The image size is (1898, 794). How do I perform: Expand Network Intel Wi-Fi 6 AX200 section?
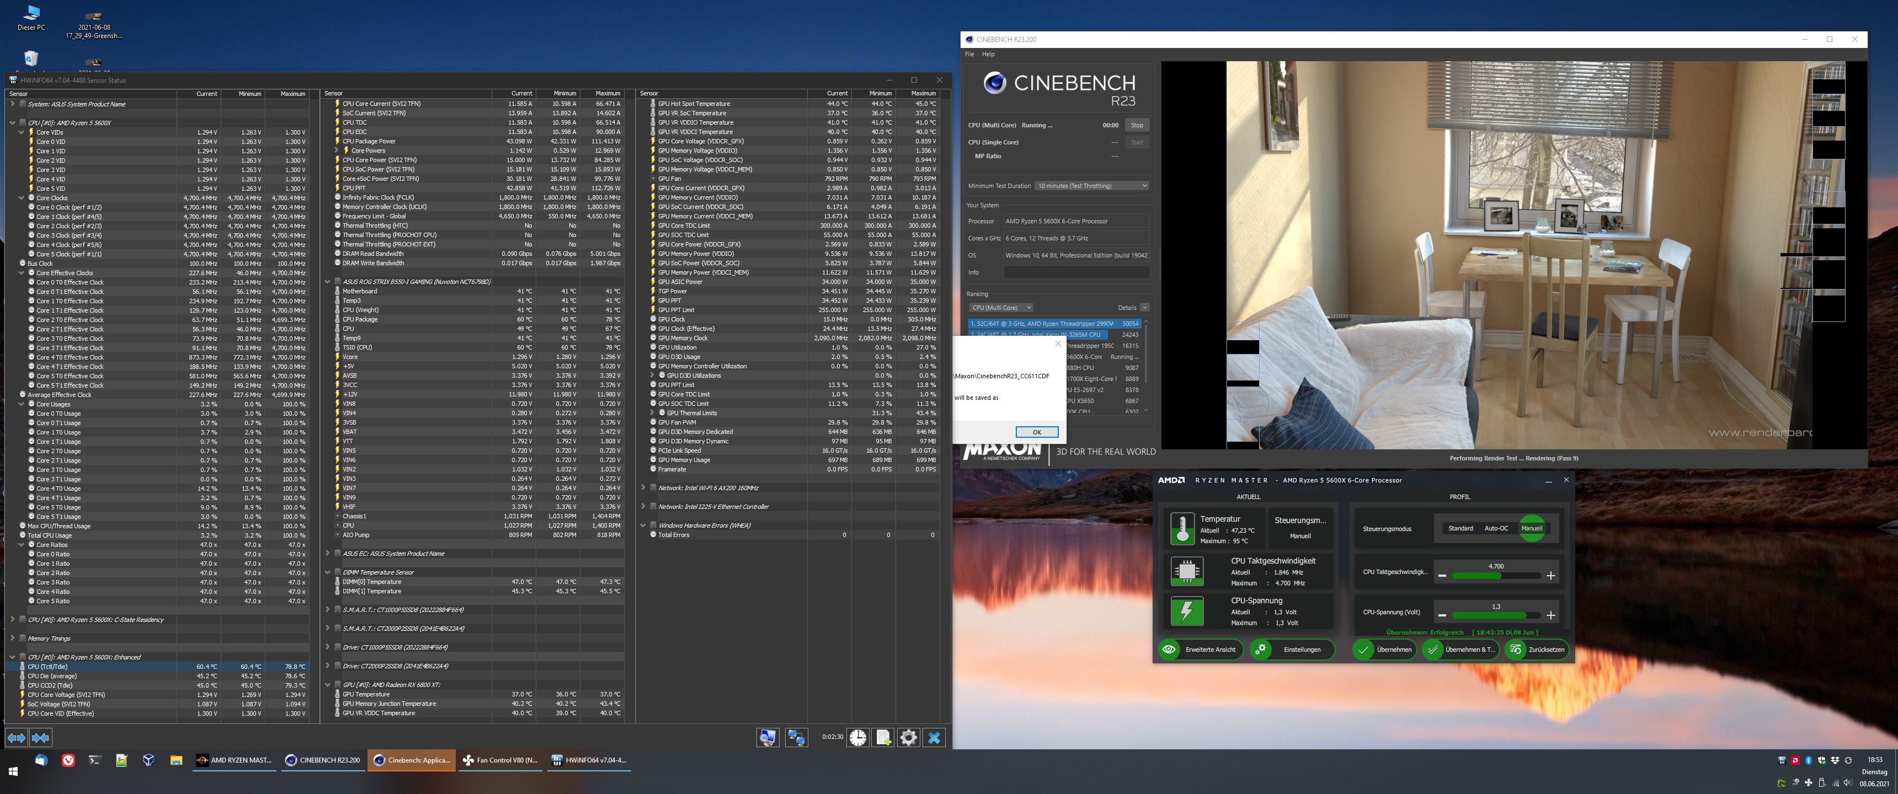click(x=643, y=487)
